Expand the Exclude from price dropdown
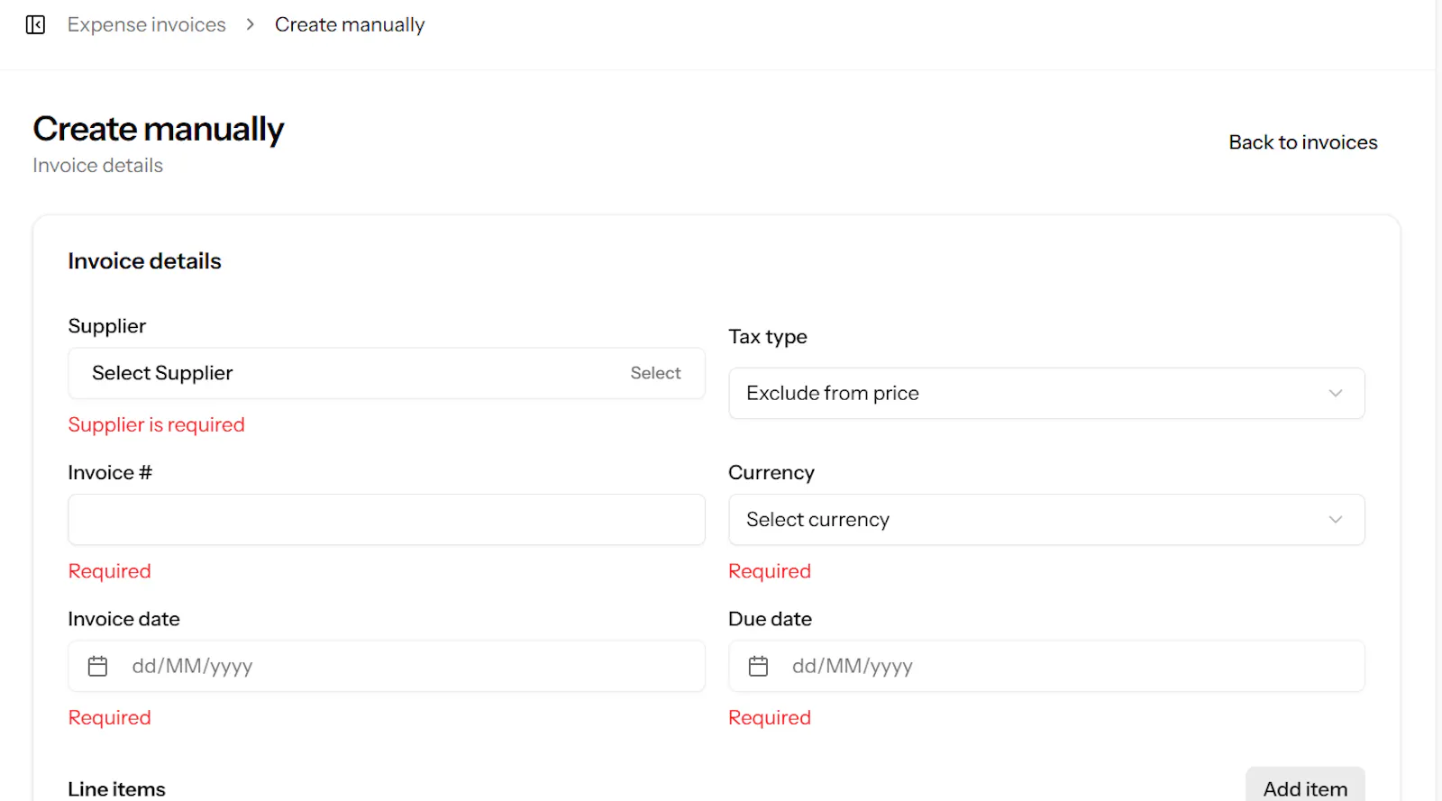 (x=1046, y=393)
